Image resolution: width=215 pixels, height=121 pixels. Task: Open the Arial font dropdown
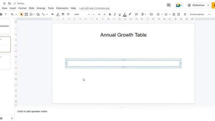[x=82, y=14]
